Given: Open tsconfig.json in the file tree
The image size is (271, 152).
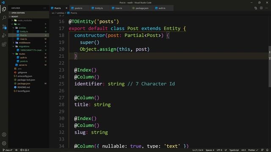Looking at the screenshot, I should point(24,91).
